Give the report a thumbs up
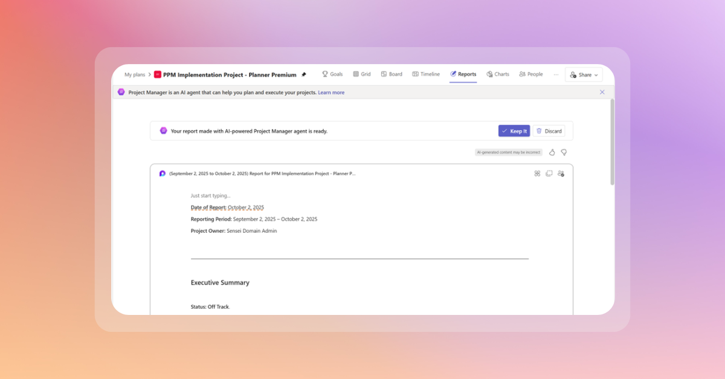 pyautogui.click(x=552, y=152)
